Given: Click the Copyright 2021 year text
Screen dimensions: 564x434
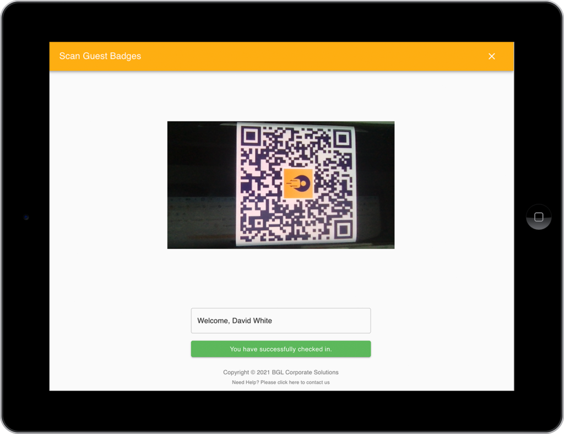Looking at the screenshot, I should pyautogui.click(x=263, y=372).
